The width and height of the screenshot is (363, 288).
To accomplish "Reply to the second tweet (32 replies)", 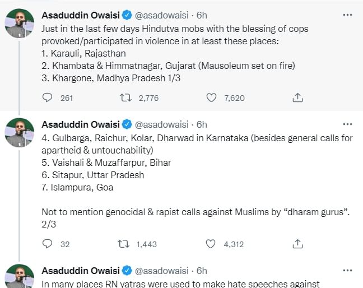I will pos(48,244).
